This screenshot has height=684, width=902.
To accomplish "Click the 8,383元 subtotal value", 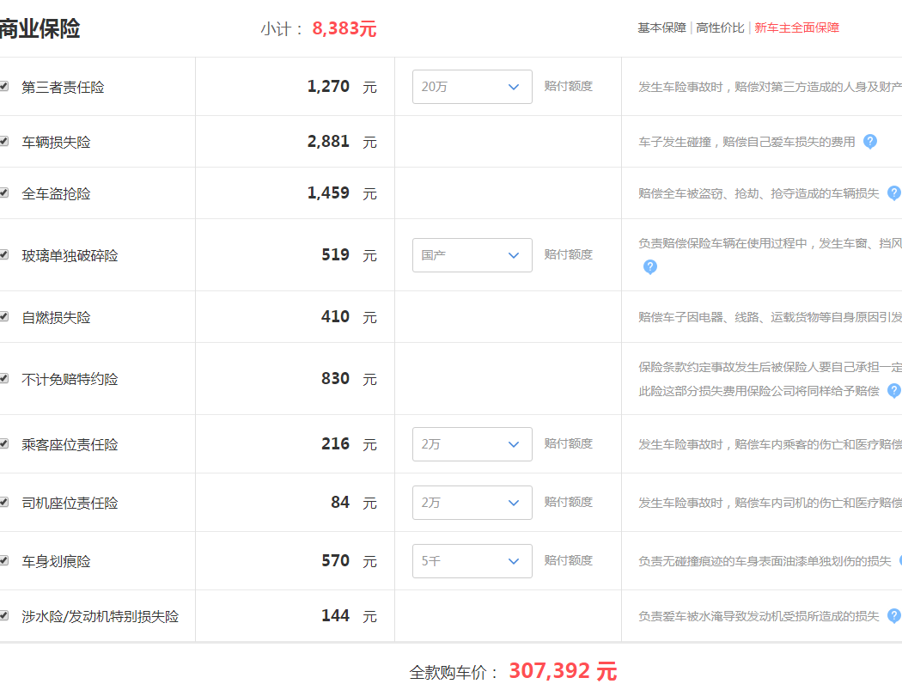I will [x=344, y=28].
